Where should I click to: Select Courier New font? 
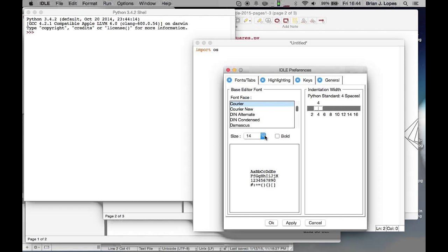[262, 109]
